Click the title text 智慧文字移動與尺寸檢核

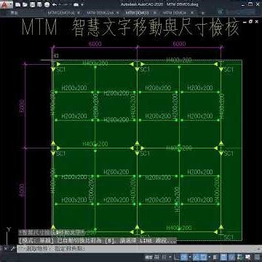(x=155, y=28)
